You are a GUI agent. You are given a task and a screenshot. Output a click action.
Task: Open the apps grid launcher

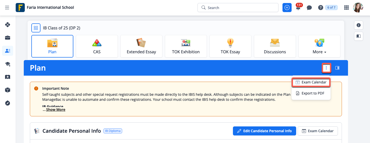coord(346,8)
